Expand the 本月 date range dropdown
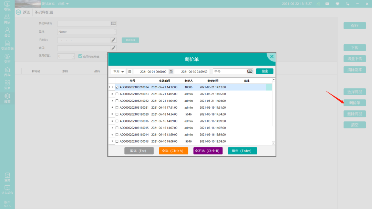The height and width of the screenshot is (209, 372). (118, 71)
